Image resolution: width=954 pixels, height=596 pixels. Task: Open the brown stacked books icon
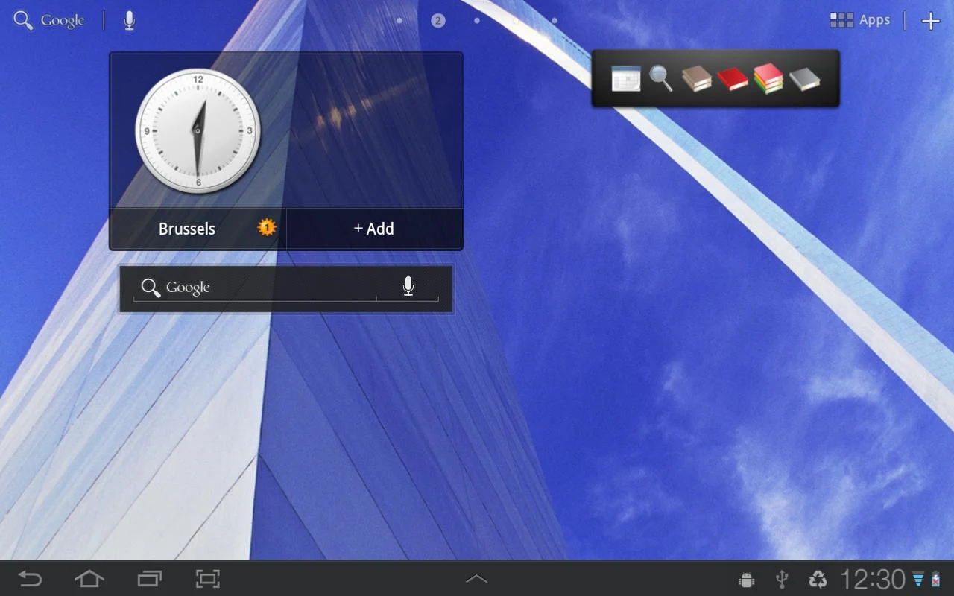click(697, 78)
